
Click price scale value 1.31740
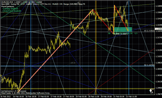tap(159, 37)
